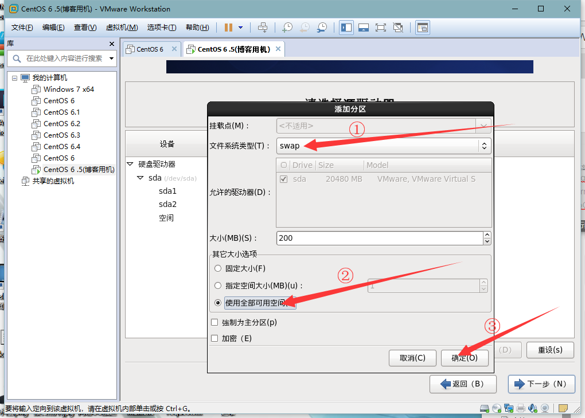Image resolution: width=585 pixels, height=418 pixels.
Task: Click 取消(C) button
Action: (412, 358)
